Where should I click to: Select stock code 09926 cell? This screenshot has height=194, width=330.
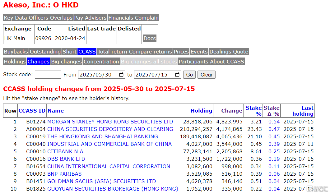point(43,38)
